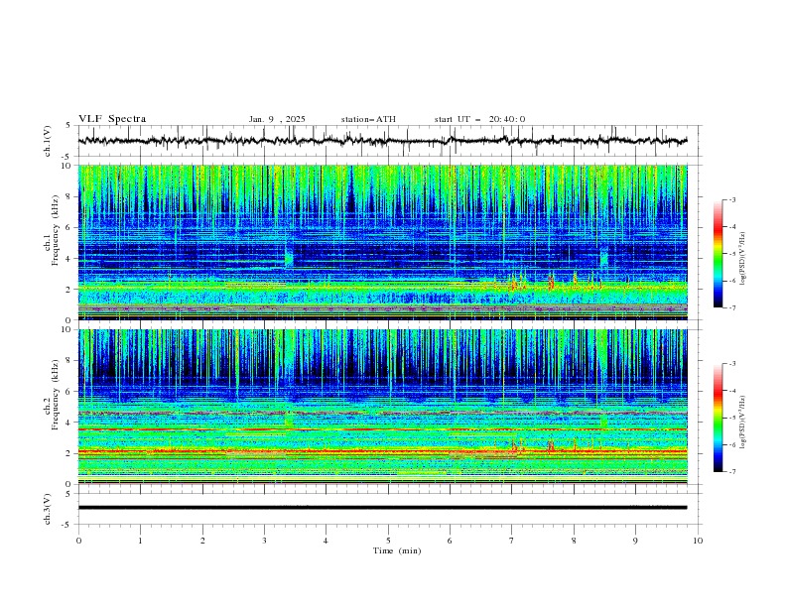786x607 pixels.
Task: Click the 'station=ATH' label
Action: coord(368,119)
